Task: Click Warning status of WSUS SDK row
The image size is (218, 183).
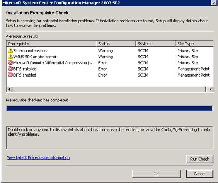Action: pos(106,57)
